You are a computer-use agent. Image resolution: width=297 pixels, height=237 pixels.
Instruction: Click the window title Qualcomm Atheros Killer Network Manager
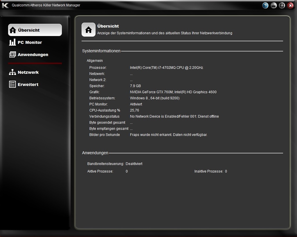pos(46,5)
